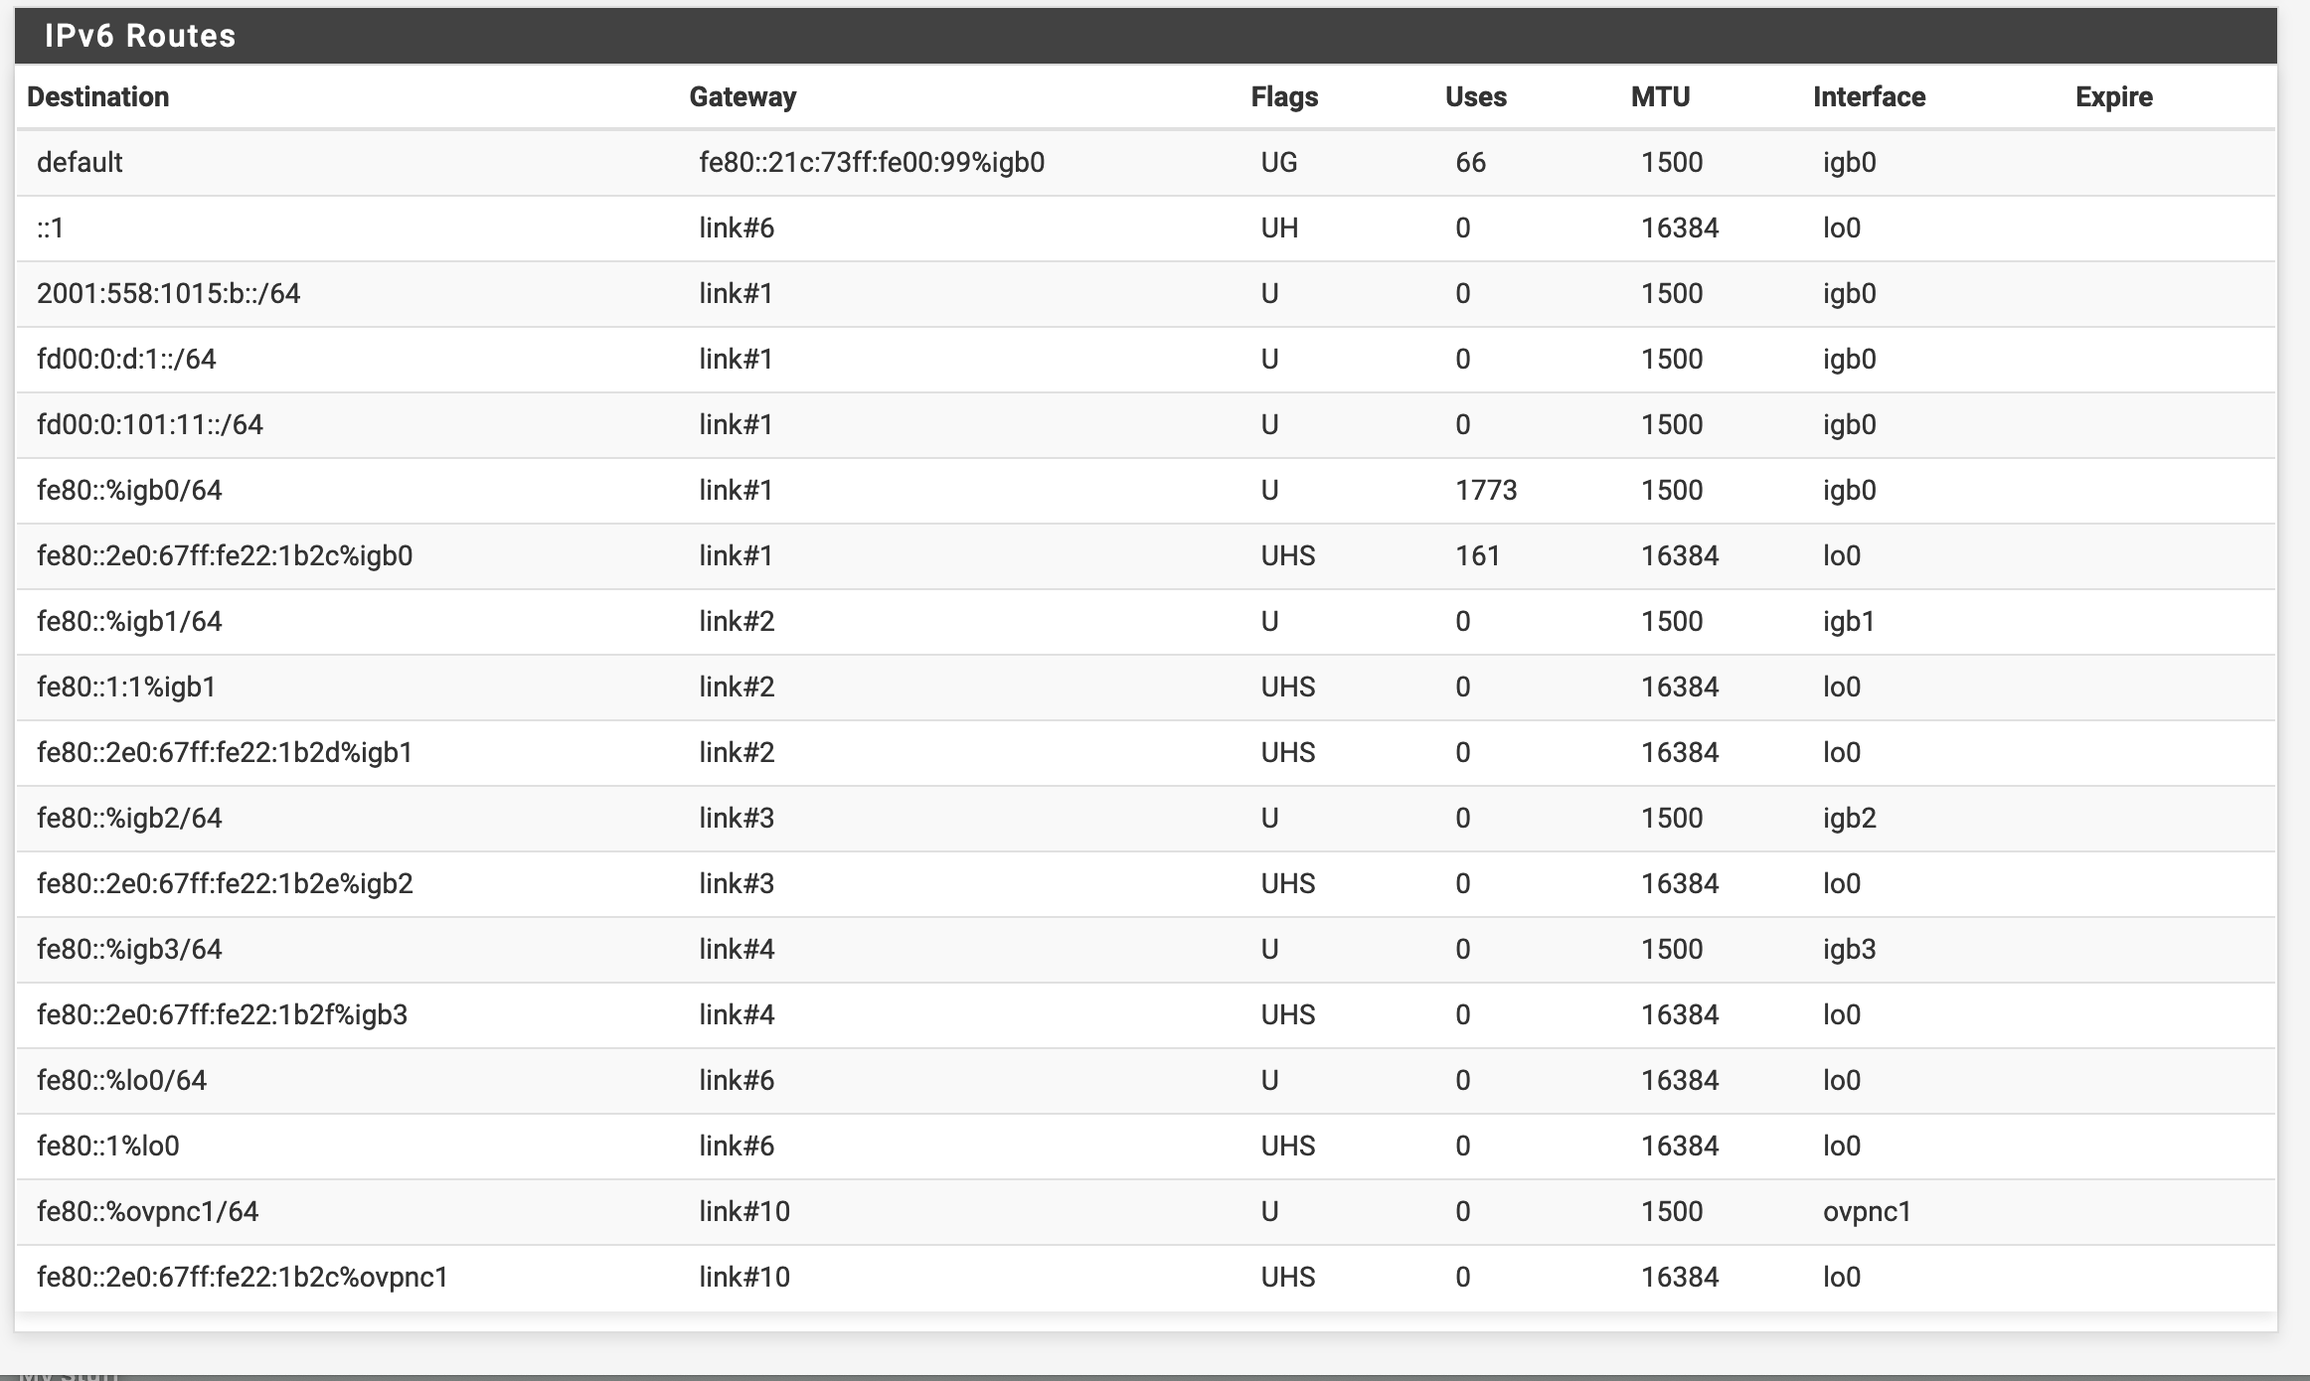The image size is (2310, 1381).
Task: Click the IPv6 Routes panel heading
Action: pyautogui.click(x=140, y=36)
